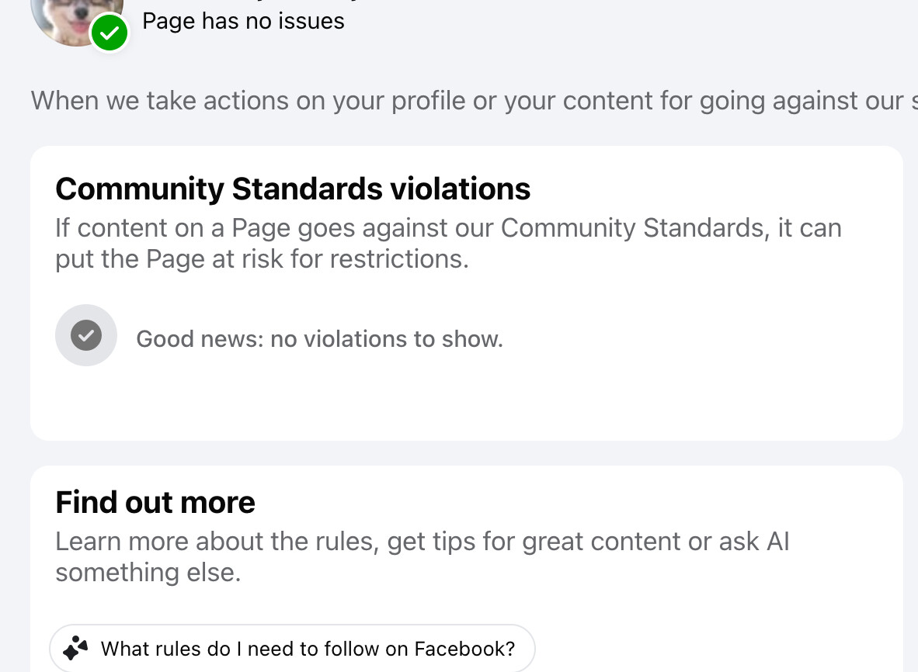
Task: Select the "Page has no issues" status text
Action: (x=244, y=21)
